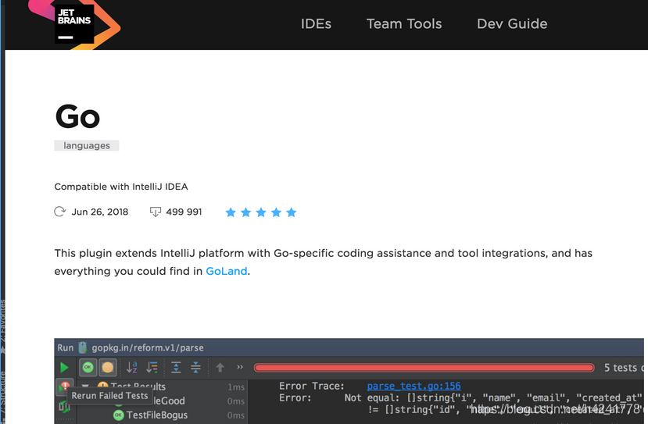The image size is (648, 424).
Task: Click the Expand All icon
Action: pos(176,367)
